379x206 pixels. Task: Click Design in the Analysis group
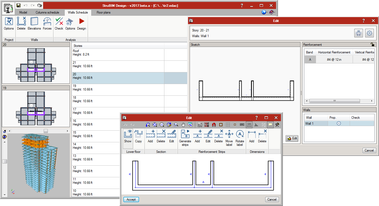(82, 24)
